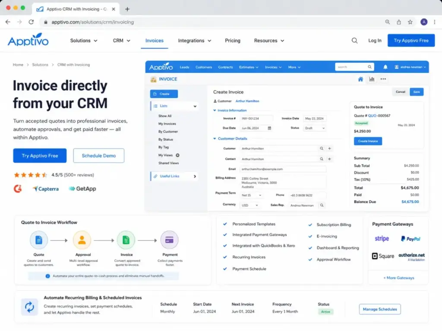Click the GetApp logo
442x331 pixels.
(82, 189)
